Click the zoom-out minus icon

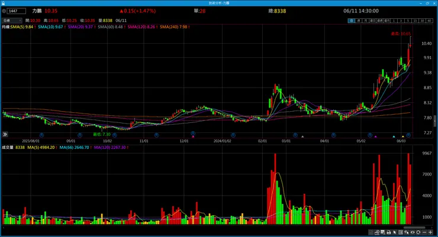point(424,232)
